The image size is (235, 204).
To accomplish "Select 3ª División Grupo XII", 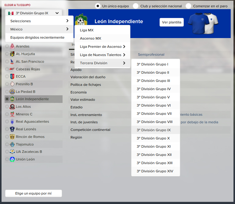I will (x=156, y=155).
